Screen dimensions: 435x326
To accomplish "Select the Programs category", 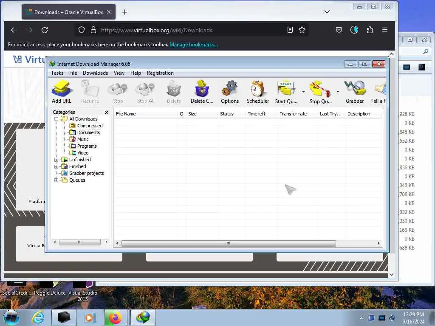I will [87, 146].
